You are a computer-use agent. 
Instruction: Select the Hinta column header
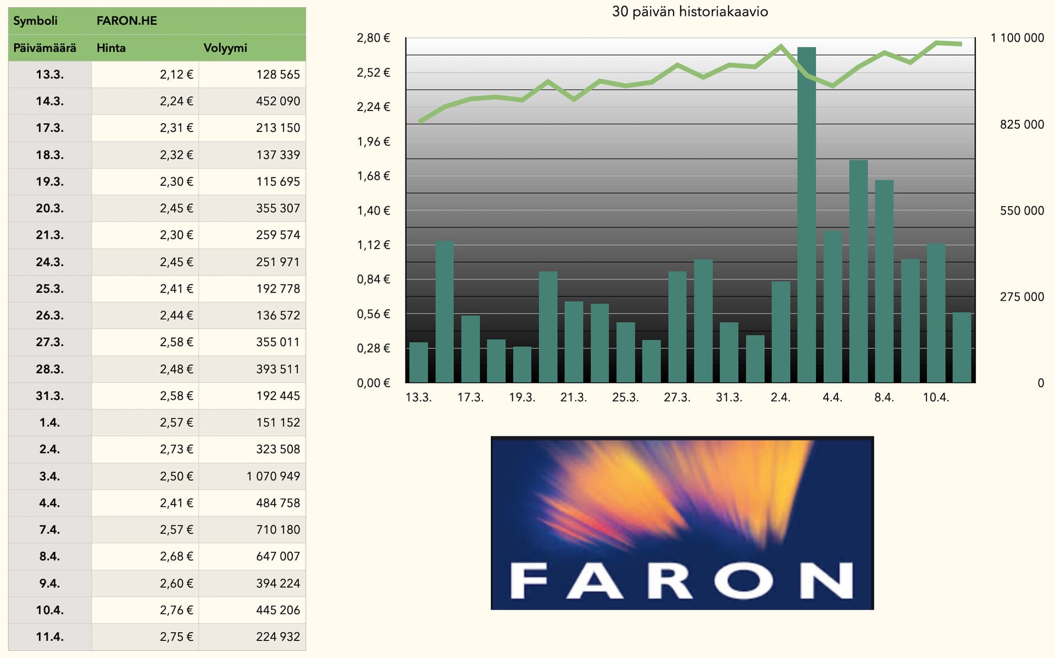click(x=112, y=48)
